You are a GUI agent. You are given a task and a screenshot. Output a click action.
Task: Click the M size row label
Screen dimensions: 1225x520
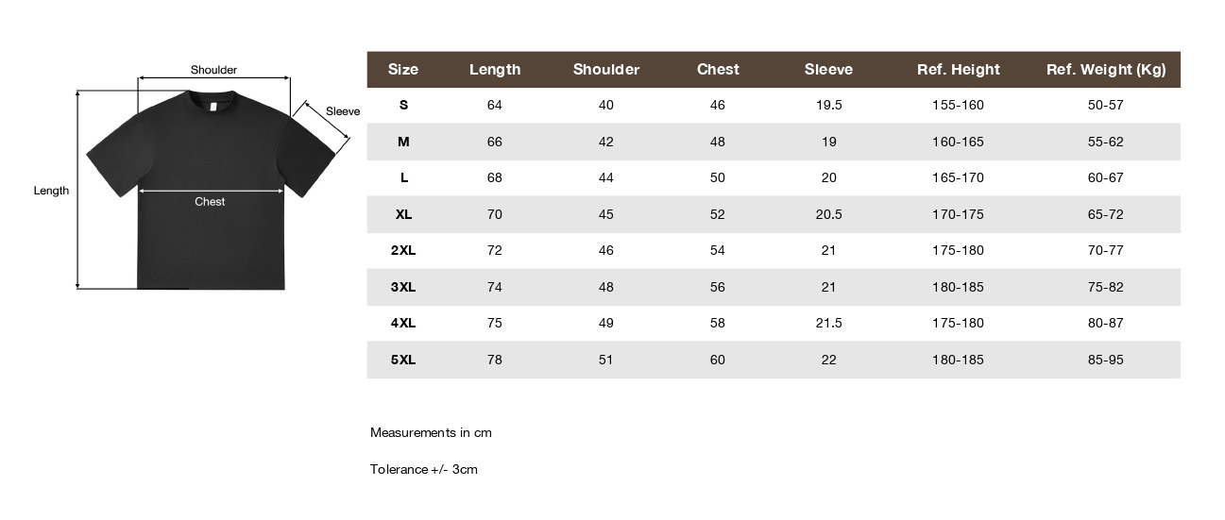tap(403, 142)
